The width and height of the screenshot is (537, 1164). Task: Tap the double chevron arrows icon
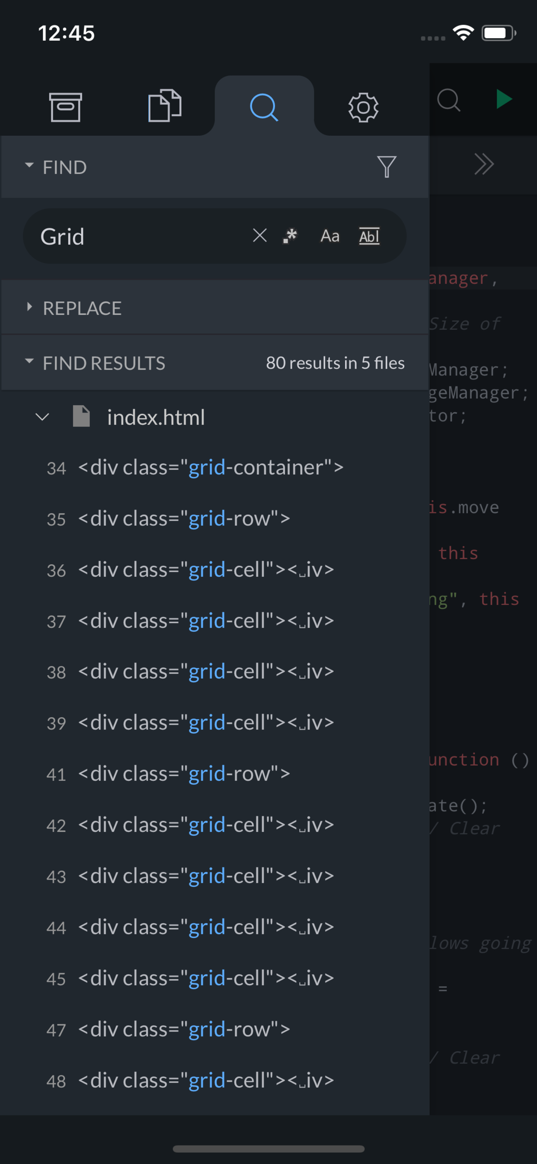pos(484,164)
